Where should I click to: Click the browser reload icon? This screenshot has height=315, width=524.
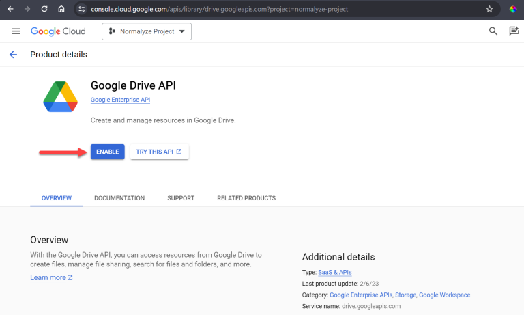click(x=44, y=10)
